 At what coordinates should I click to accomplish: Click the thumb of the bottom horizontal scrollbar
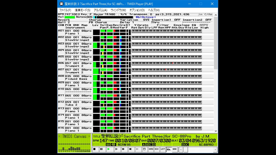(185, 150)
